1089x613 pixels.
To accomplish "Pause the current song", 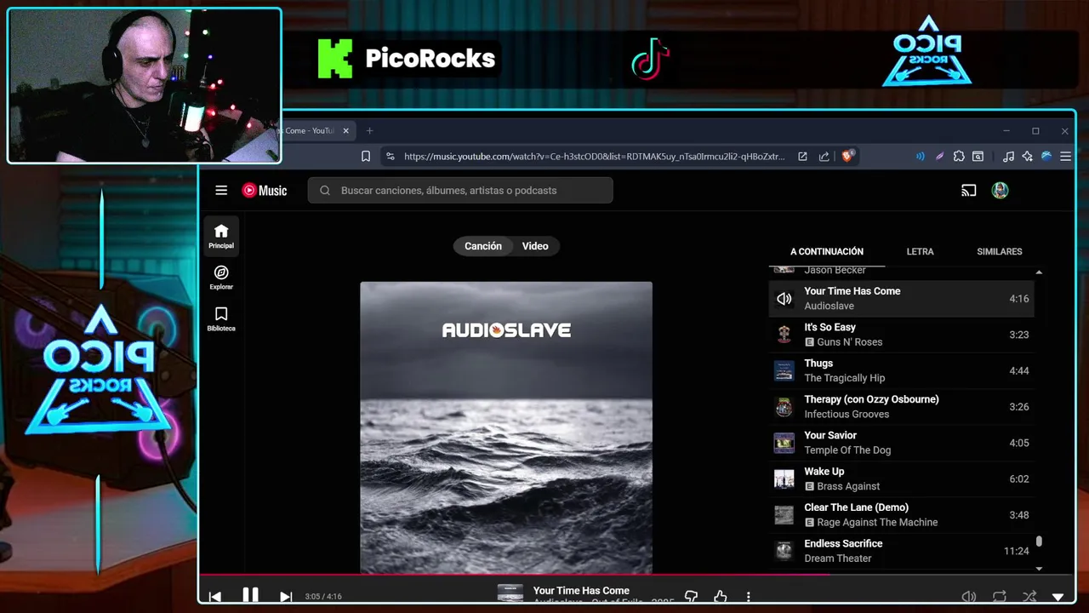I will pyautogui.click(x=250, y=595).
